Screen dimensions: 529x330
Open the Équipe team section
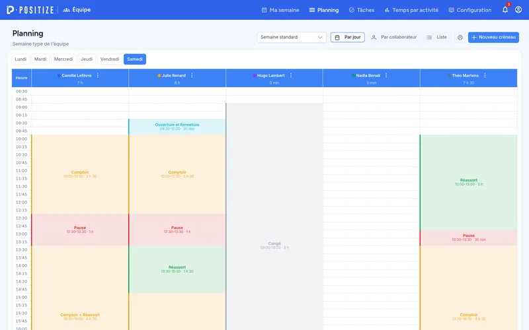click(77, 10)
